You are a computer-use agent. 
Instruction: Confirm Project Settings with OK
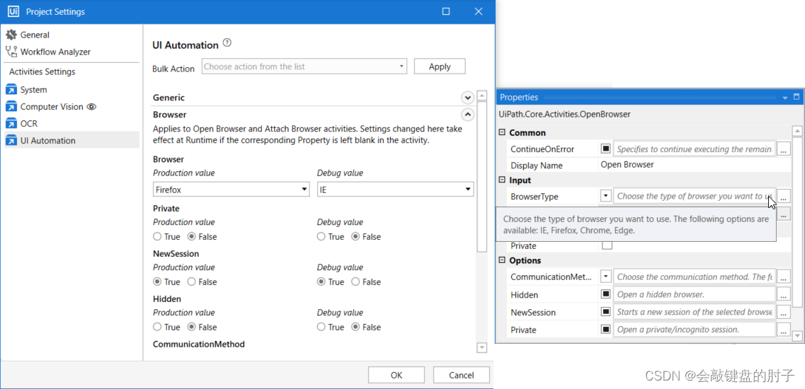pos(396,375)
